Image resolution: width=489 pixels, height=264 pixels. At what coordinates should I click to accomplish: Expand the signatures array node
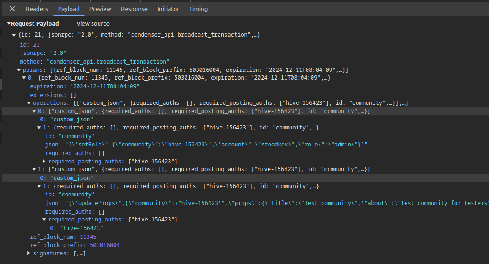pos(29,253)
